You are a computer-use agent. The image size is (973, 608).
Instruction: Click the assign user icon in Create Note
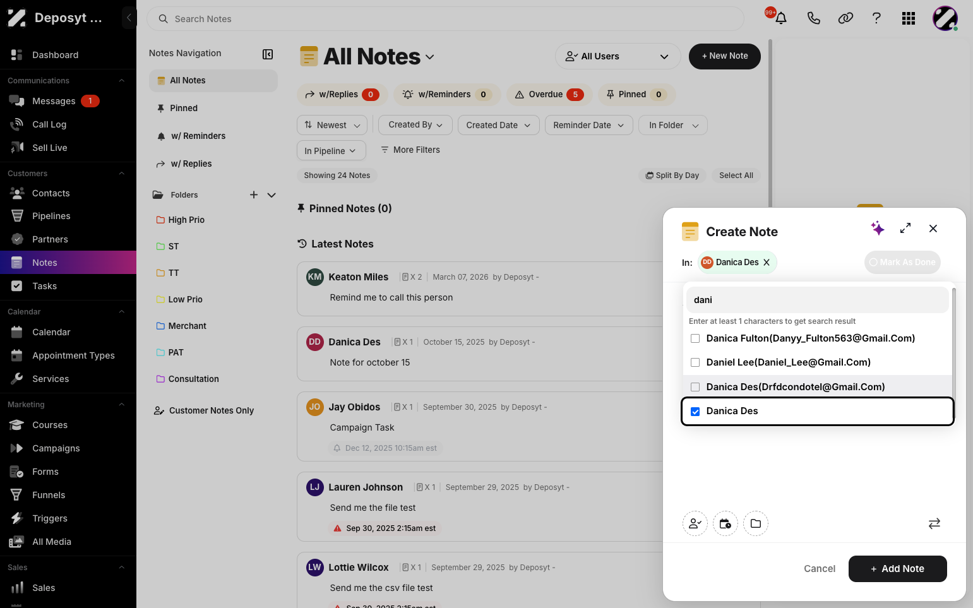coord(695,523)
